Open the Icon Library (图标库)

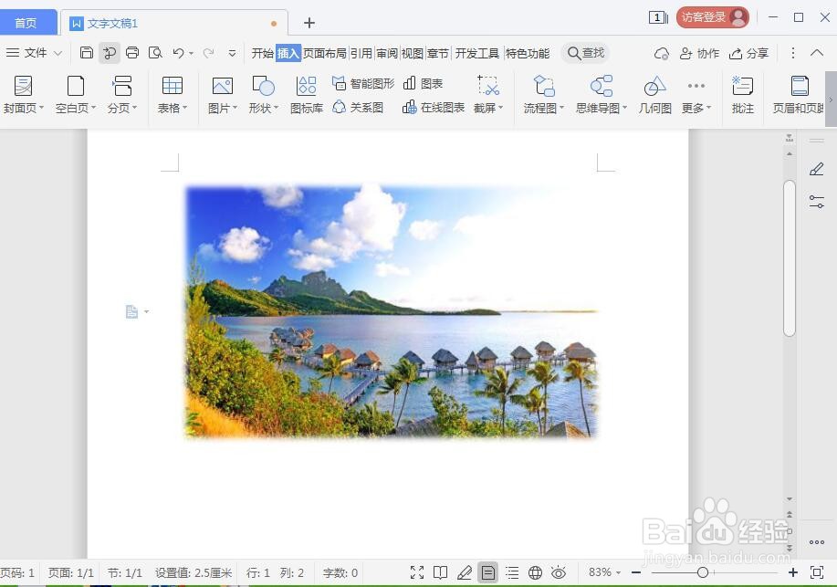pyautogui.click(x=307, y=95)
